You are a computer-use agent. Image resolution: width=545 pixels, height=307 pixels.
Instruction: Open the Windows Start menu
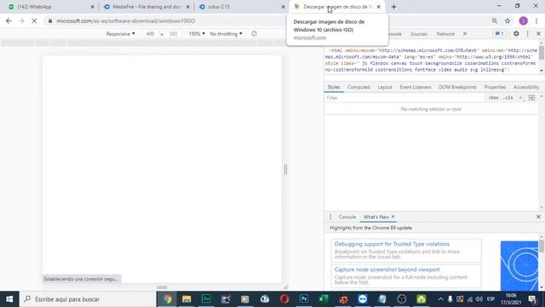point(9,299)
